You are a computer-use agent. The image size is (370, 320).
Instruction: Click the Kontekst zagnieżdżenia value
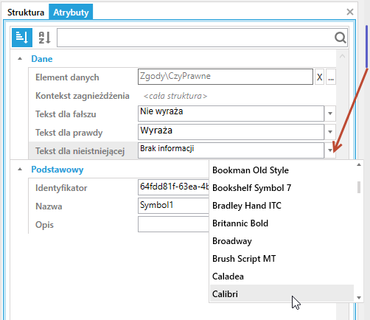[175, 96]
